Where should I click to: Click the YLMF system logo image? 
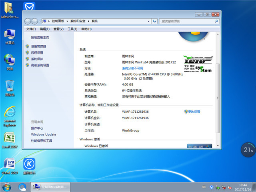pyautogui.click(x=198, y=64)
